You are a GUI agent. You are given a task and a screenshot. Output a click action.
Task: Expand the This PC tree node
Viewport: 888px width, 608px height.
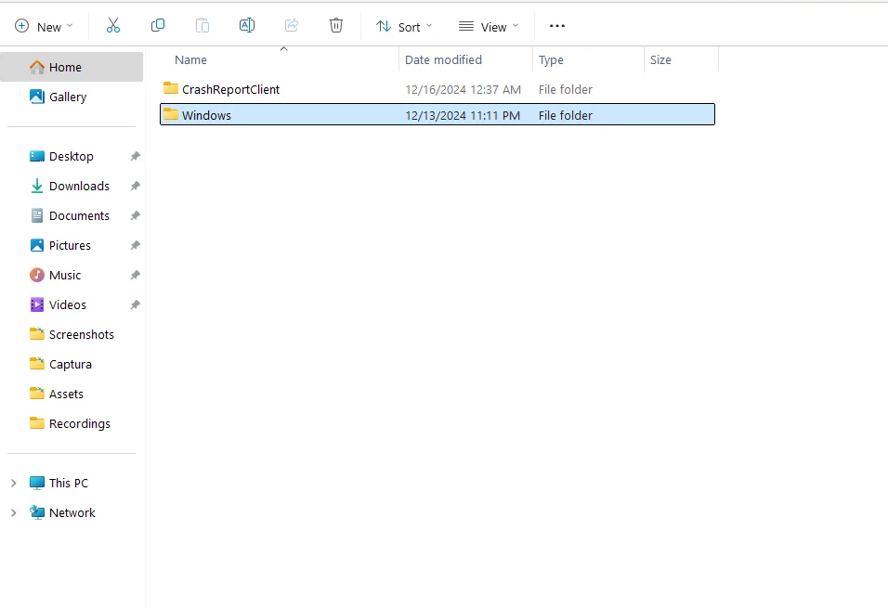tap(14, 483)
